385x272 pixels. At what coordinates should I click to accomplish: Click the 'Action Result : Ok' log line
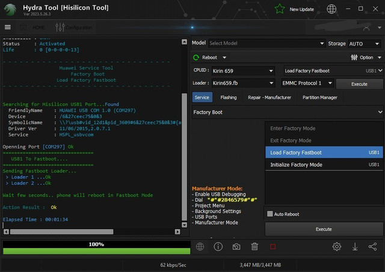(x=29, y=207)
